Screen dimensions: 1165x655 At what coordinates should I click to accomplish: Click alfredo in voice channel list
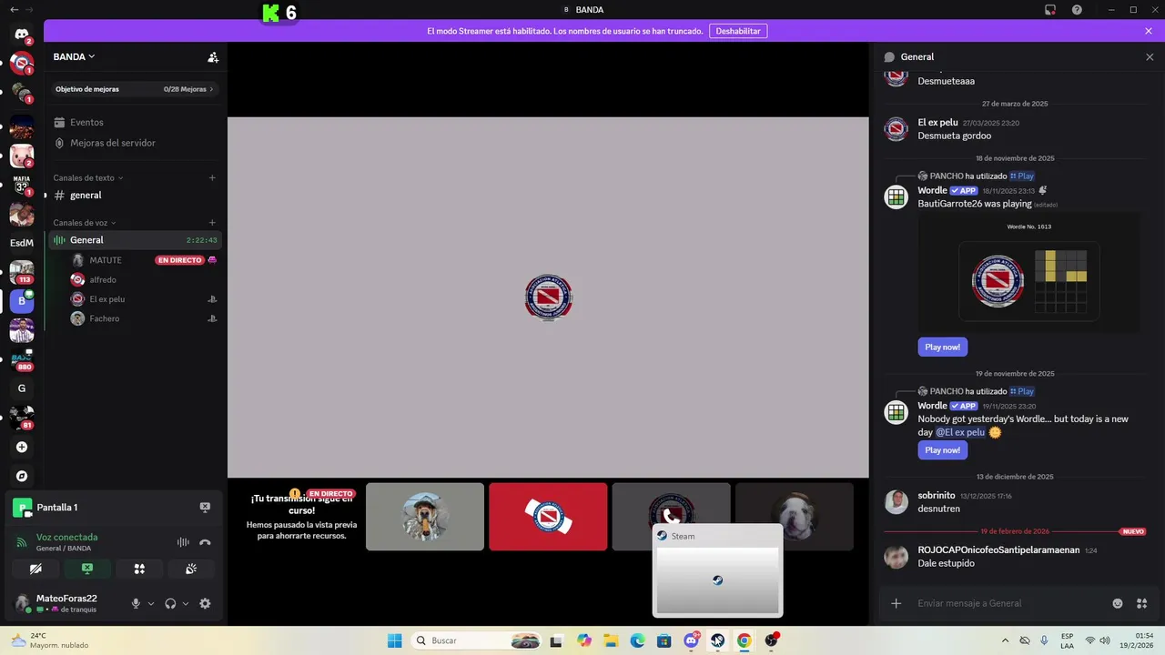(103, 280)
